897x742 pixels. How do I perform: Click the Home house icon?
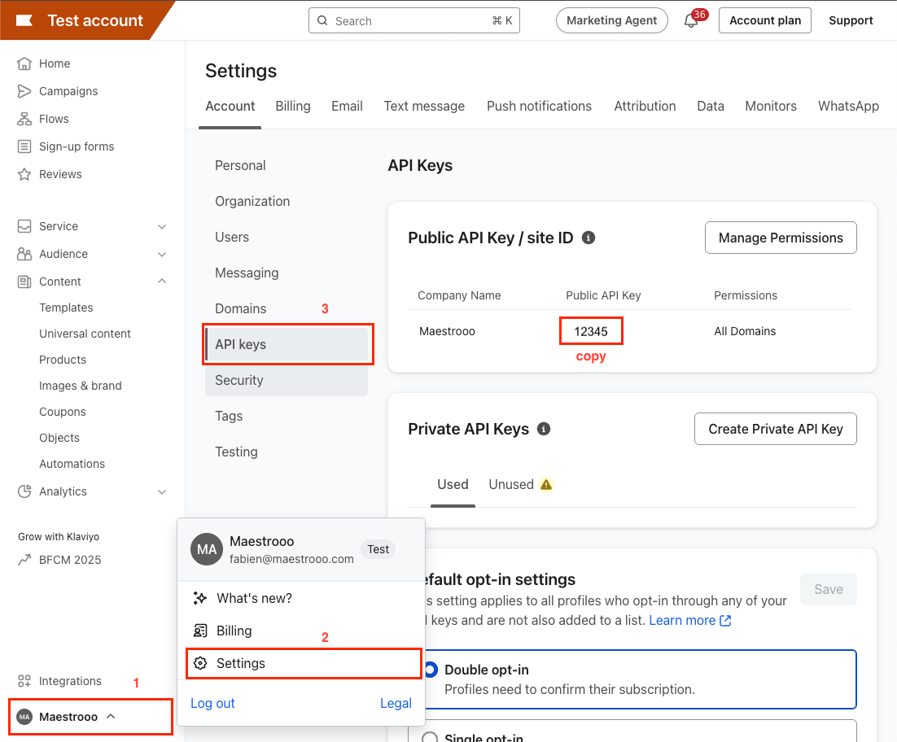click(x=24, y=63)
